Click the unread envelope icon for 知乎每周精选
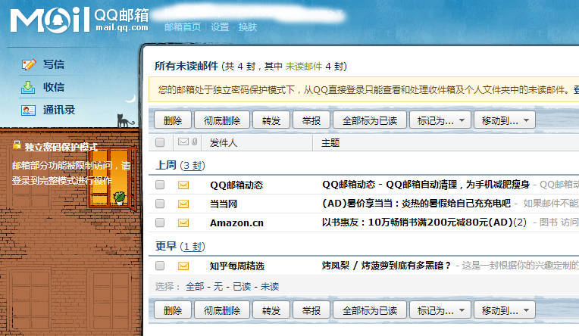The image size is (579, 336). click(183, 266)
